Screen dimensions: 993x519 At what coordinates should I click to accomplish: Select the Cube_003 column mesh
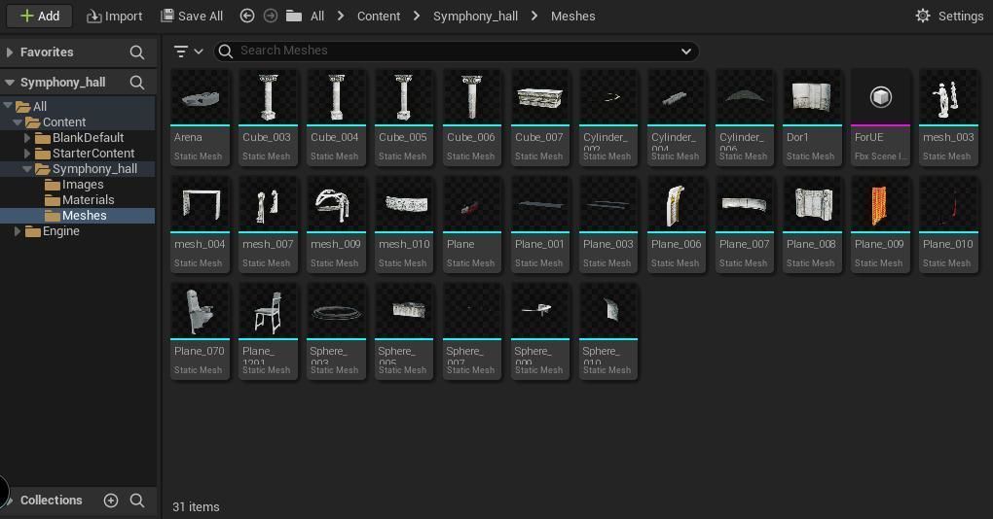[269, 118]
